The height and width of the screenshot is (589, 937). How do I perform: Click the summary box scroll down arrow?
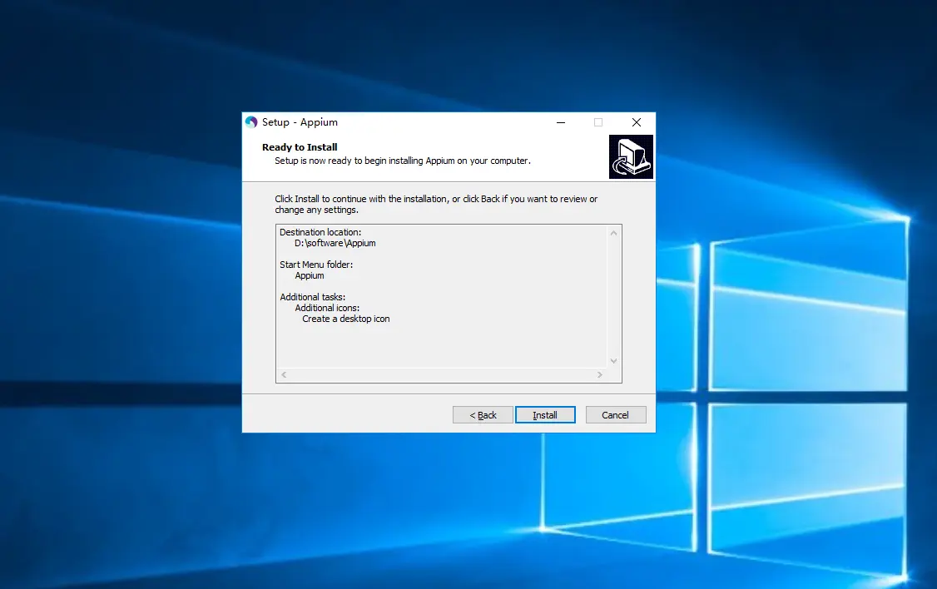[x=613, y=361]
